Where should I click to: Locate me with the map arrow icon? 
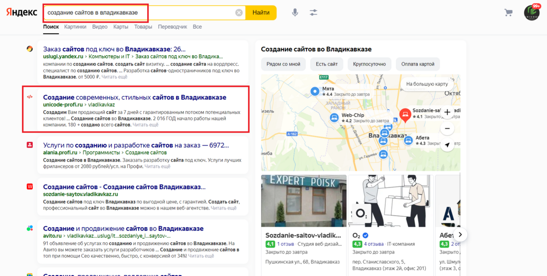pyautogui.click(x=447, y=144)
